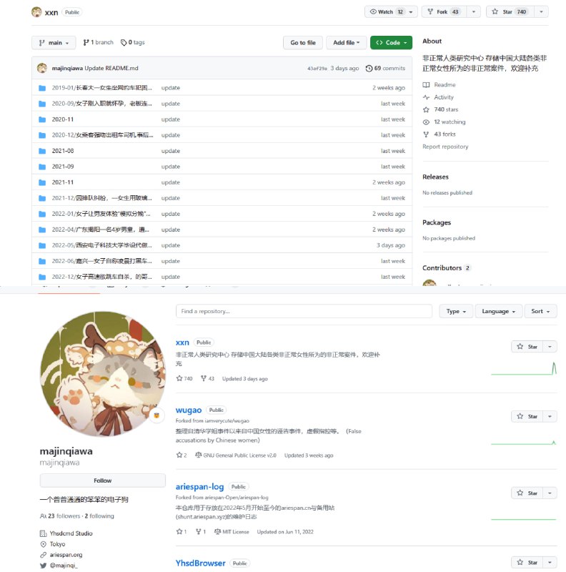566x572 pixels.
Task: Open the main branch selector
Action: [x=54, y=43]
